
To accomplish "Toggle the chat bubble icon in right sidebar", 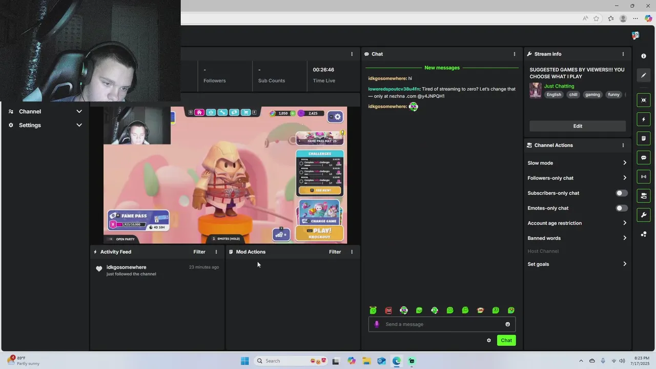I will pyautogui.click(x=644, y=157).
